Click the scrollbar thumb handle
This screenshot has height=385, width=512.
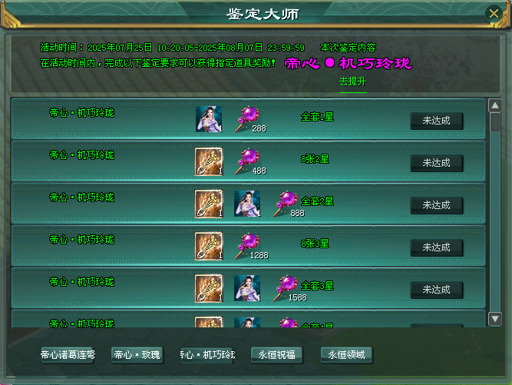click(x=495, y=122)
